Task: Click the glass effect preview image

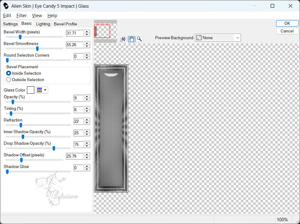Action: 111,128
